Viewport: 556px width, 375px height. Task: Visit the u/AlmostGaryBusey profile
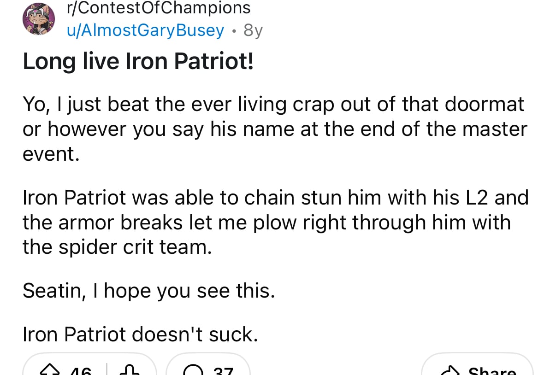(146, 30)
